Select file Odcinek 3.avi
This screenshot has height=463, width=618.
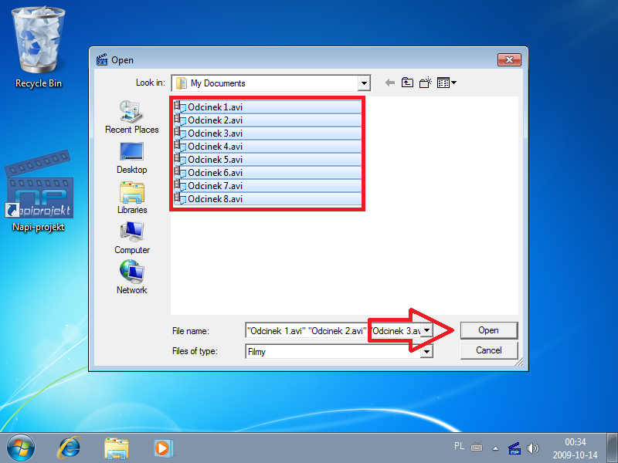point(267,133)
